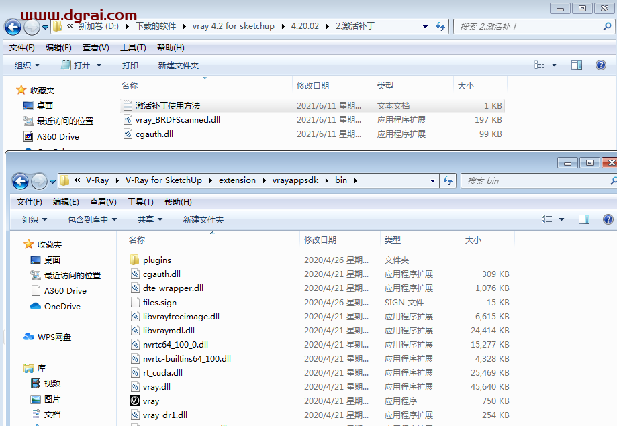Toggle the preview pane in the bin window

click(584, 219)
